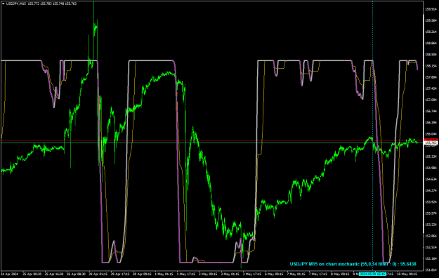Viewport: 439px width, 278px height.
Task: Click the 25 Apr 16:30 time label
Action: click(54, 274)
